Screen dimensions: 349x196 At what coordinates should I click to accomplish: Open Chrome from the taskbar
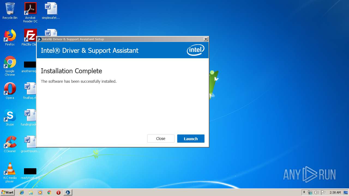point(49,192)
